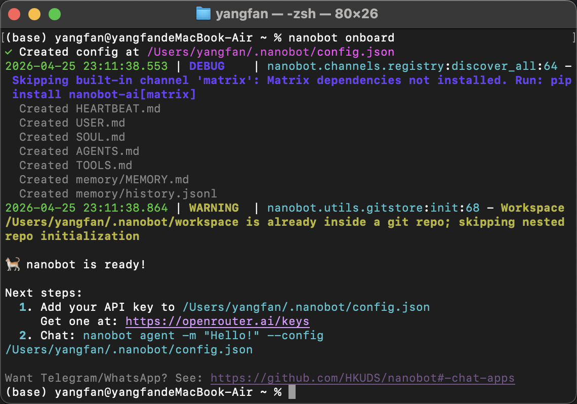
Task: Click the terminal cursor block at prompt
Action: (292, 392)
